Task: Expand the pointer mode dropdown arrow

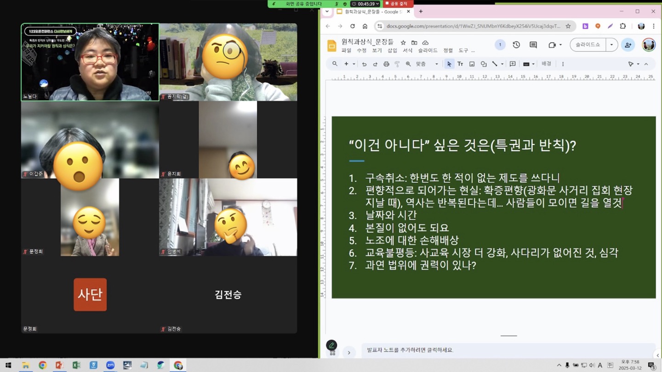Action: point(638,64)
